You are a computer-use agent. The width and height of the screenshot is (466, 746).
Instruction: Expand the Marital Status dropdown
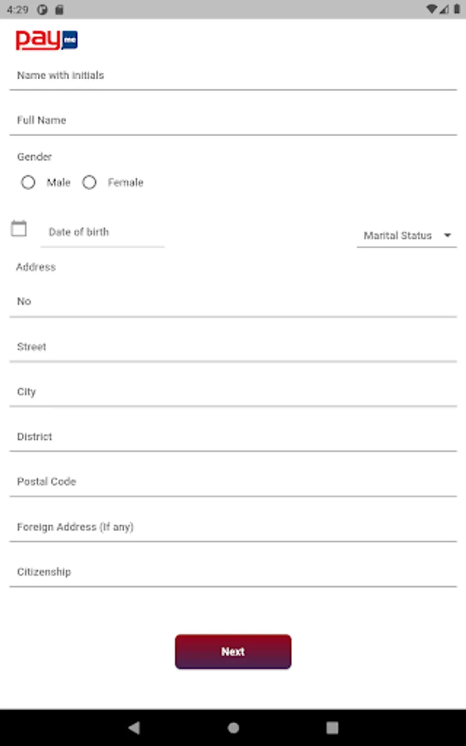(406, 236)
